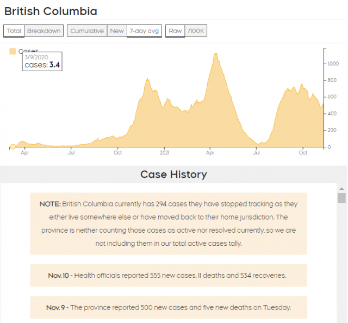Image resolution: width=348 pixels, height=323 pixels.
Task: Select the New cases option
Action: click(117, 31)
